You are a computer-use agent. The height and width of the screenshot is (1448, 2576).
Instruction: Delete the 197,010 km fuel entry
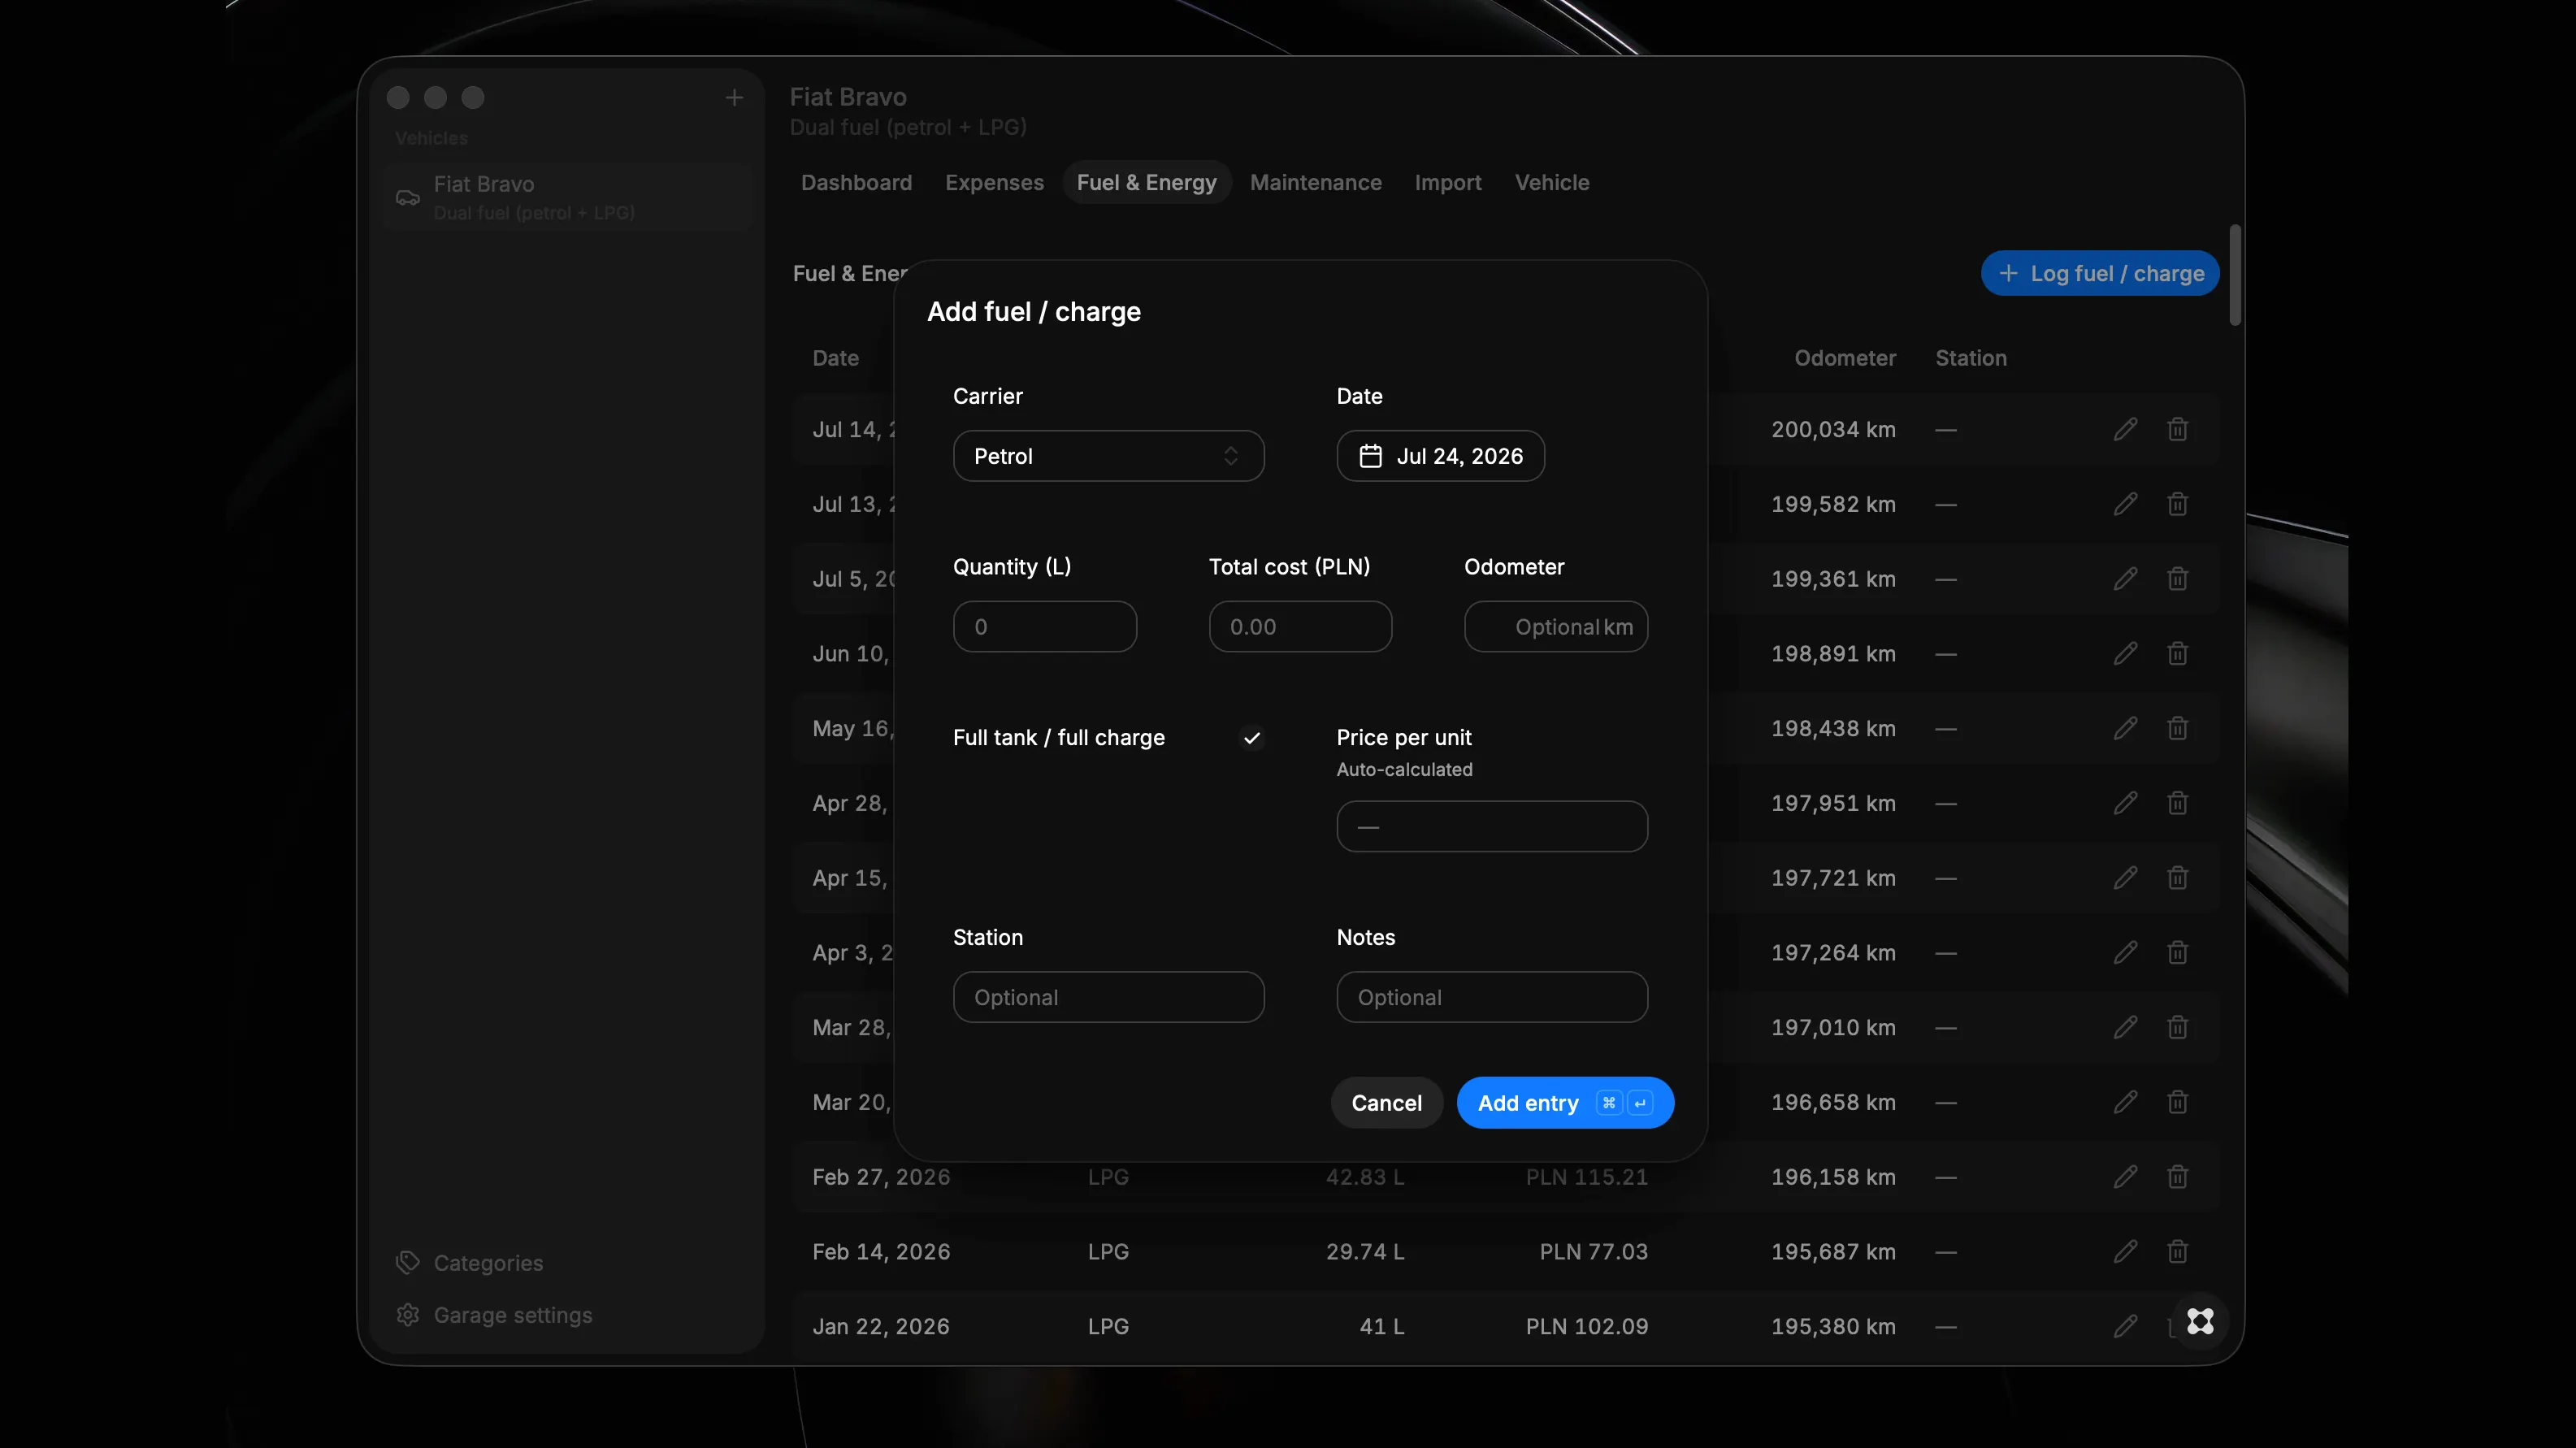click(2177, 1027)
